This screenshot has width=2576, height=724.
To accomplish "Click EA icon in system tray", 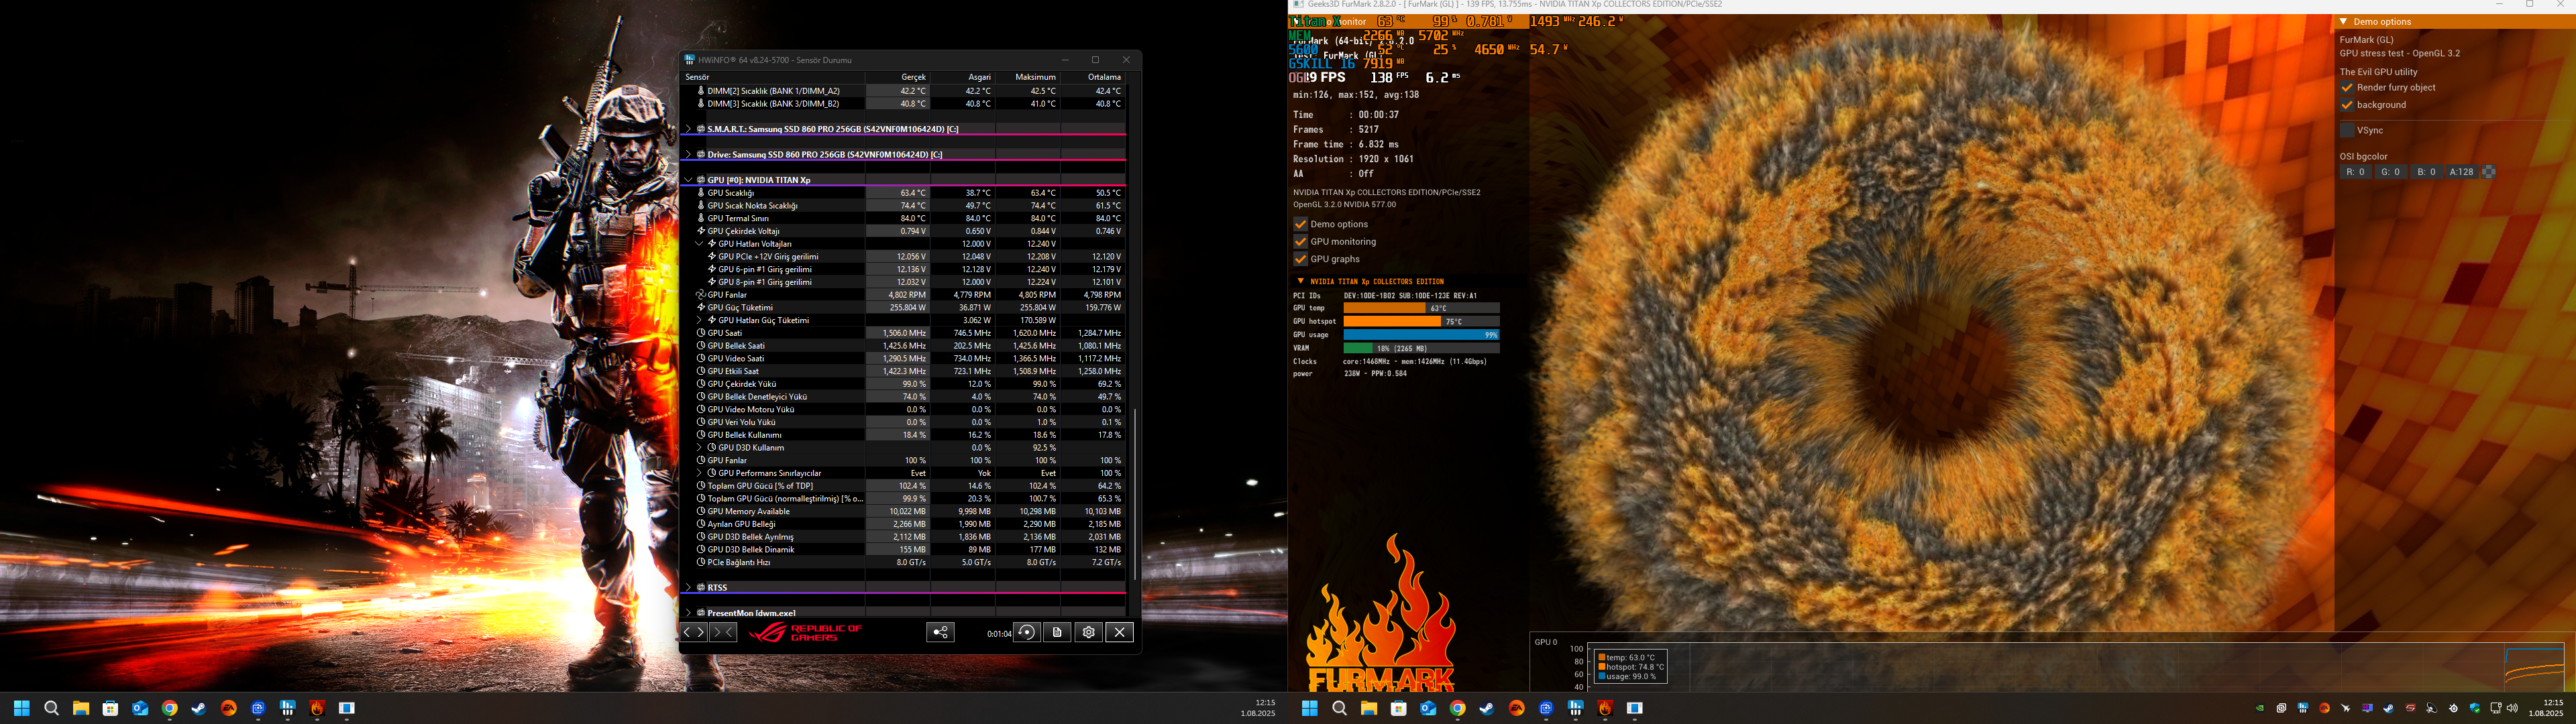I will click(2324, 708).
